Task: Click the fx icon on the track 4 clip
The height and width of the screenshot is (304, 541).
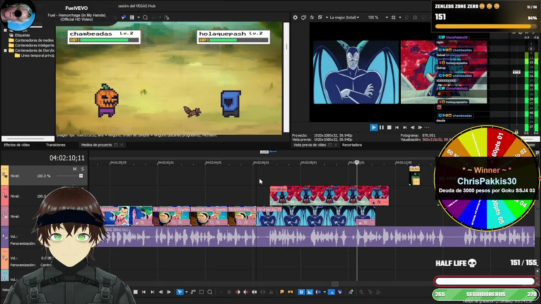Action: 379,202
